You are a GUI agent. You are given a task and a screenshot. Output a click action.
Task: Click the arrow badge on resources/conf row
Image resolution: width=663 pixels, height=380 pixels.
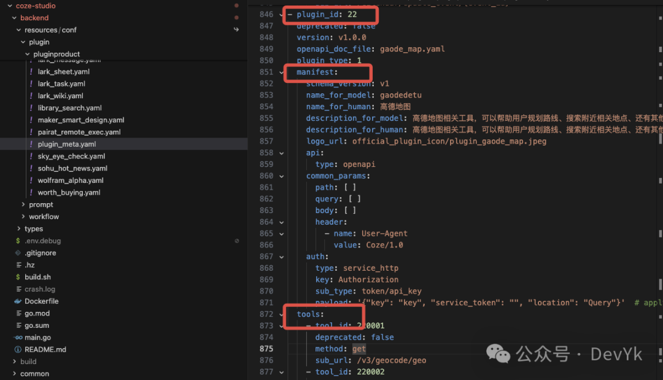[236, 29]
